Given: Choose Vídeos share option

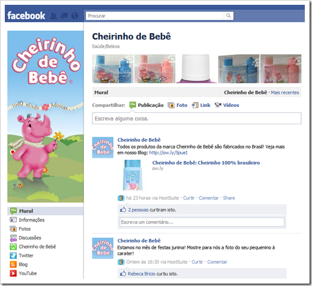Looking at the screenshot, I should pos(227,105).
